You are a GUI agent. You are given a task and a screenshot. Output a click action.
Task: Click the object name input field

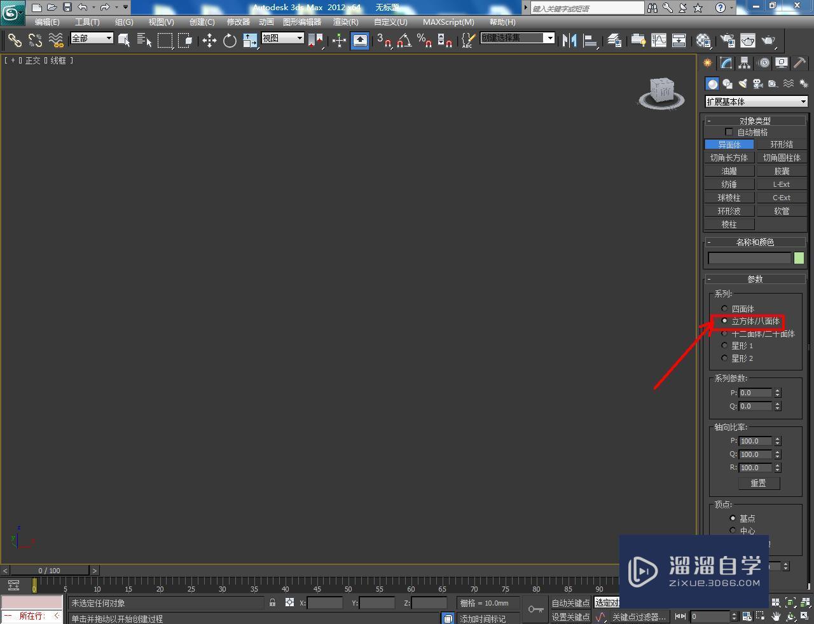(x=750, y=258)
